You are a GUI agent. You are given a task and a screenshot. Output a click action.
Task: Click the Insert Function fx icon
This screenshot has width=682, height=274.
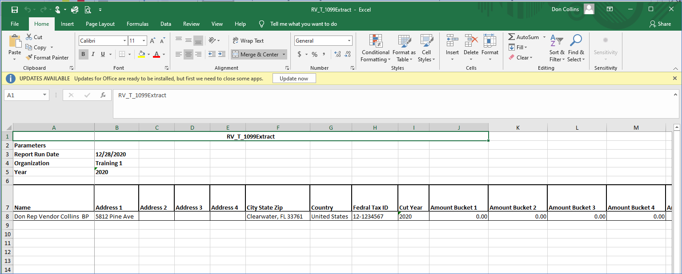(x=103, y=95)
